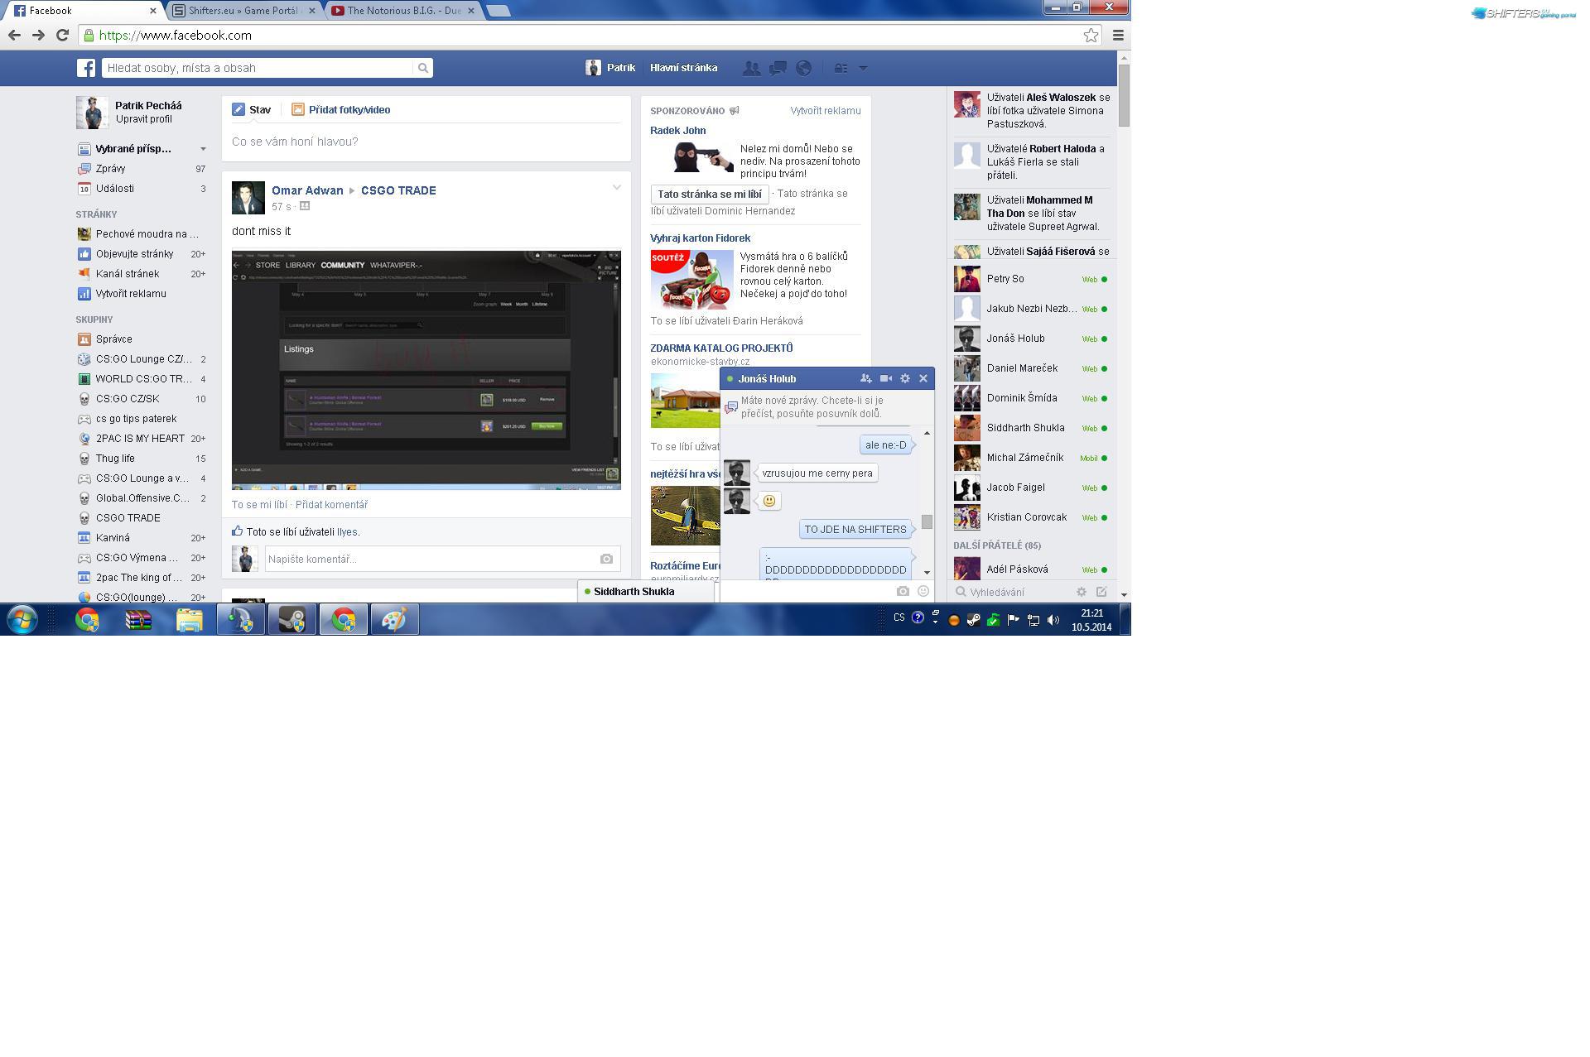
Task: Click Chrome forward arrow
Action: (38, 35)
